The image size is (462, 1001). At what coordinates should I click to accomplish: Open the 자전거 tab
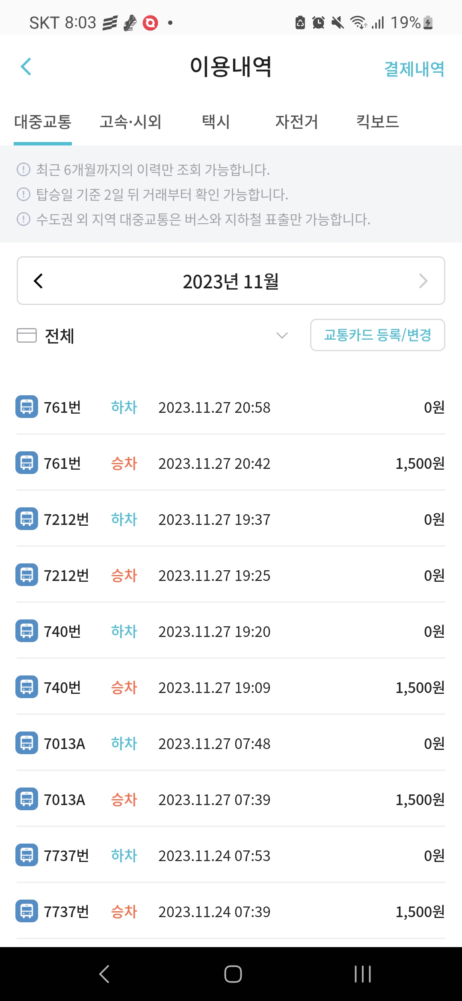(x=296, y=122)
